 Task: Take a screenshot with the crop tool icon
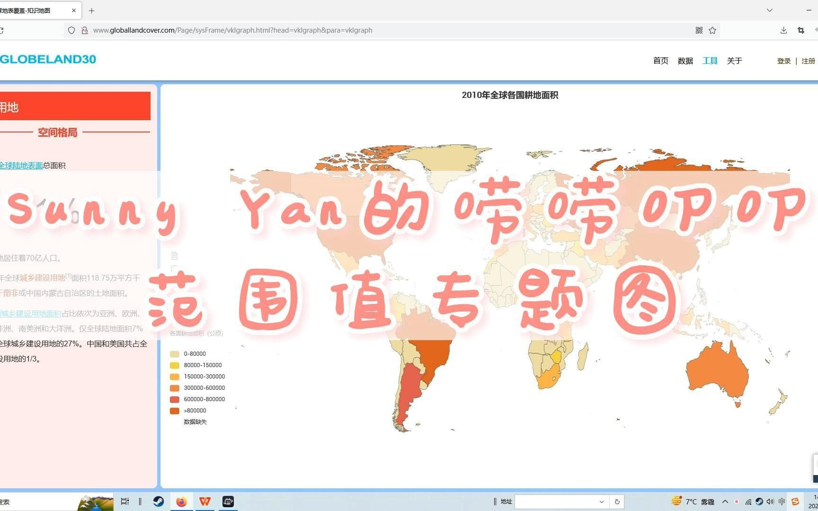coord(800,30)
